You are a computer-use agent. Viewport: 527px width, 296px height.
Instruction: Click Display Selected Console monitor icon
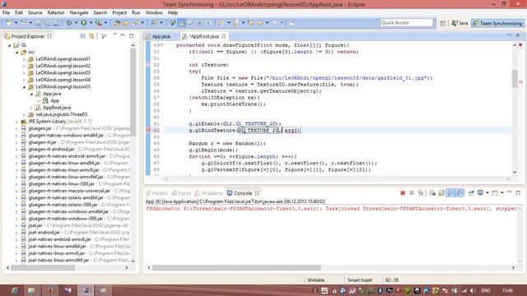tap(481, 193)
